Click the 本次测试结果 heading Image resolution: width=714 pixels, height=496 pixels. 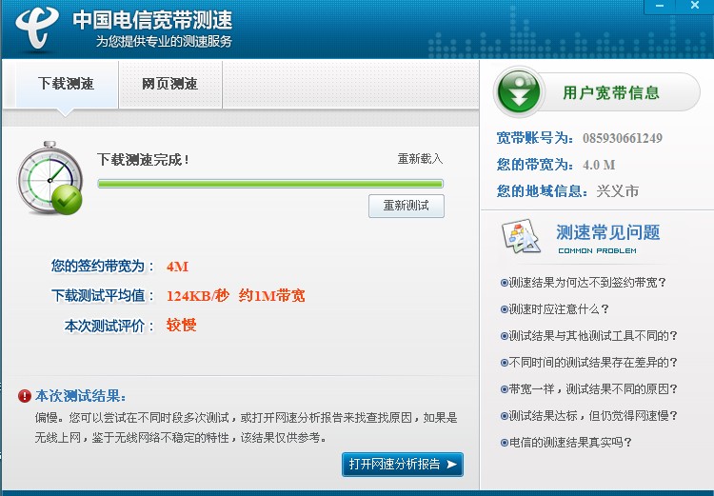[x=81, y=396]
